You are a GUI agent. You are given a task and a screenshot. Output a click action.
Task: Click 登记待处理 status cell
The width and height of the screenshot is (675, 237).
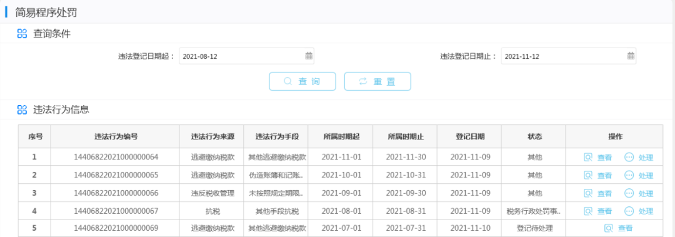534,228
